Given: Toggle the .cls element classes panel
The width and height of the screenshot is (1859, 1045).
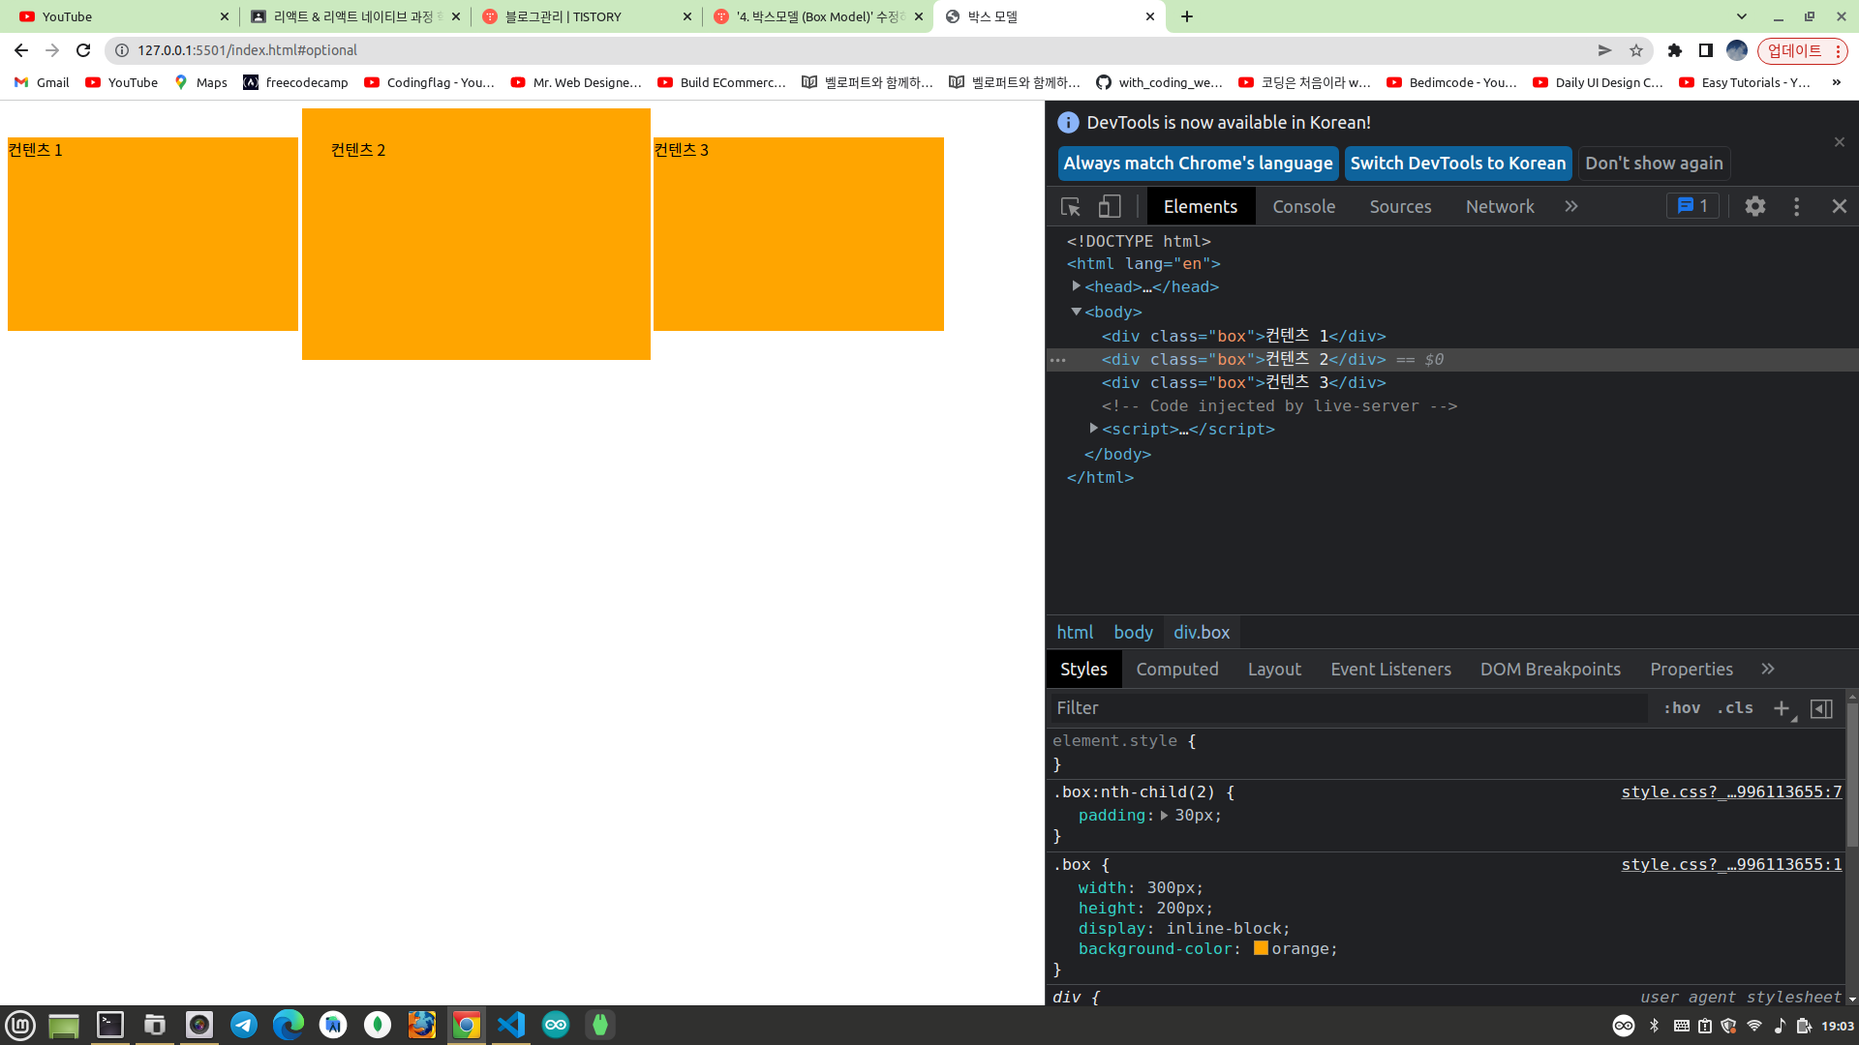Looking at the screenshot, I should [1735, 708].
